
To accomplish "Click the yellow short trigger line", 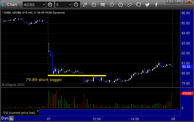I will pos(77,75).
